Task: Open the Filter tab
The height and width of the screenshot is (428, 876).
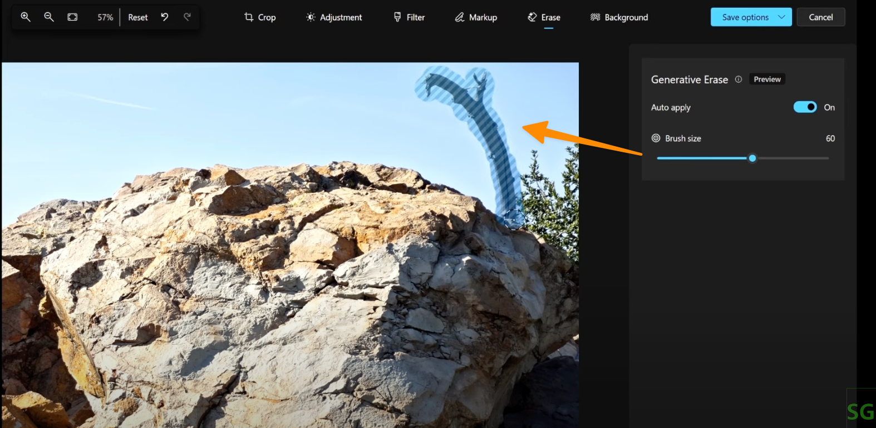Action: tap(409, 17)
